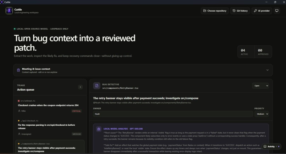
Task: Click the red status dot beside src/unknown.ts
Action: (x=18, y=101)
